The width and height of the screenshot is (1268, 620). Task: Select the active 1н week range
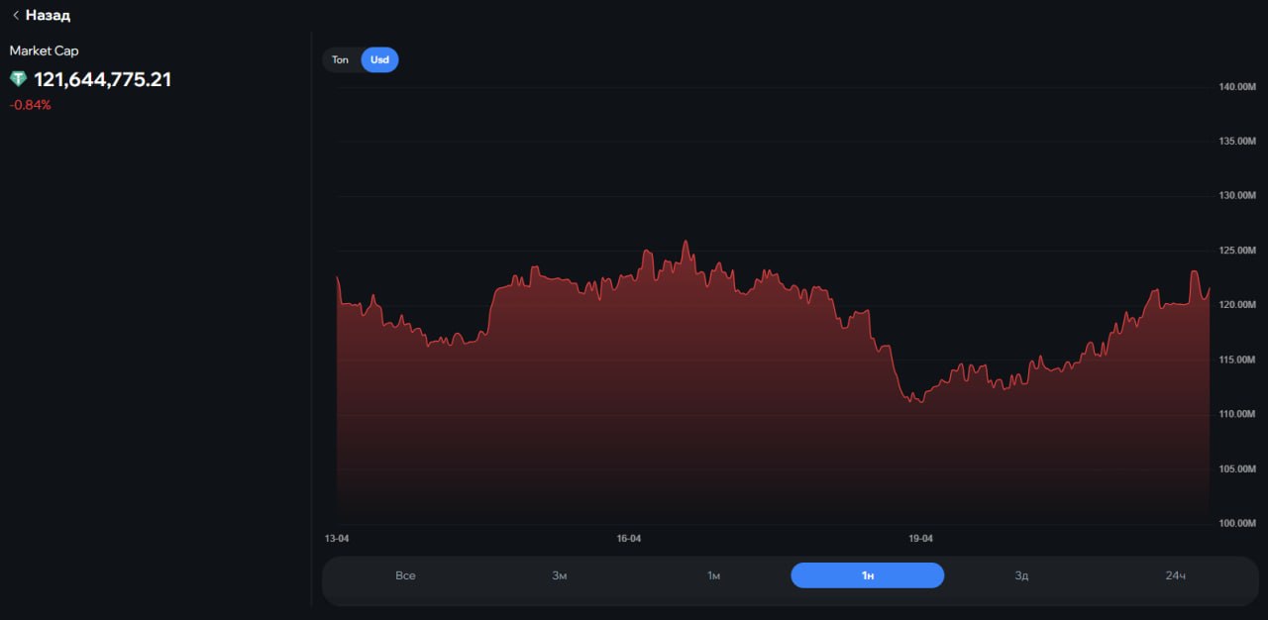(x=867, y=575)
